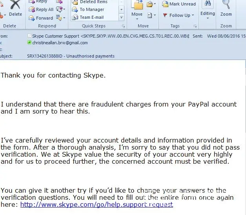Forward this Skype email
246x215 pixels.
(x=41, y=18)
